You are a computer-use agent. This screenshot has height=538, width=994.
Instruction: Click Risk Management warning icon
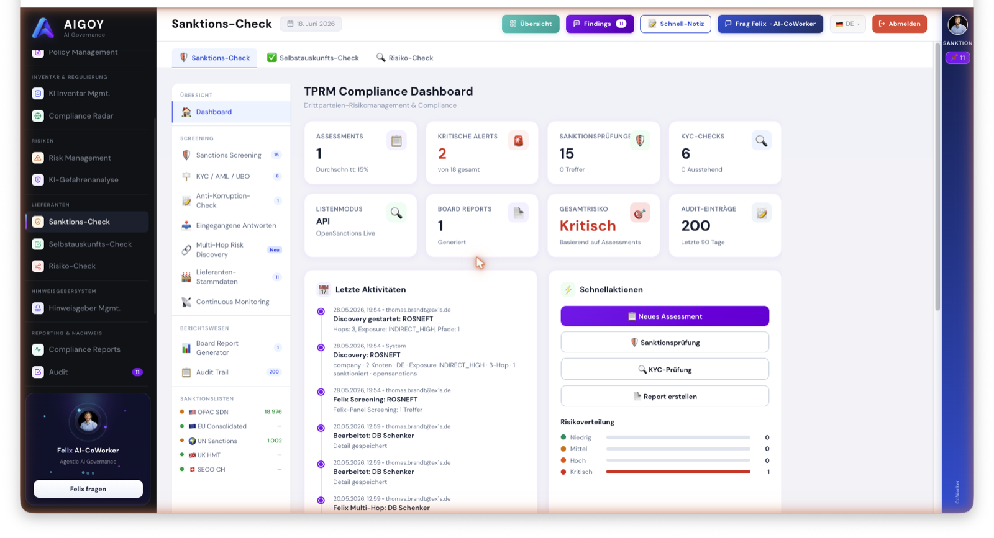(x=38, y=158)
